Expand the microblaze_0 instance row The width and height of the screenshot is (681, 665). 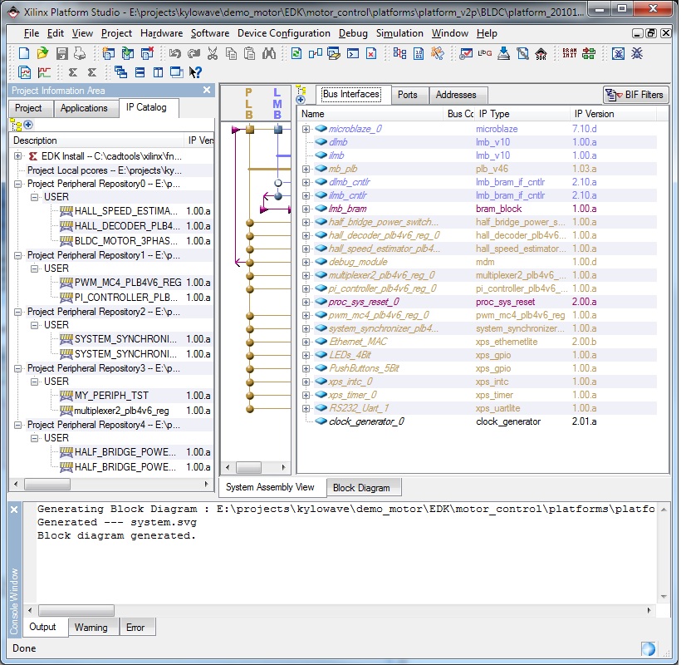306,129
